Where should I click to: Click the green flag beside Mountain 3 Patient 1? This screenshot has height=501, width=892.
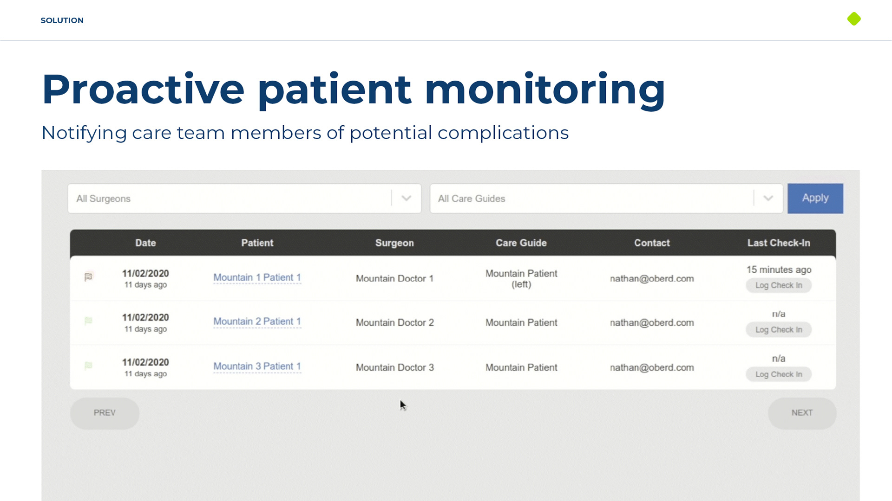(88, 366)
